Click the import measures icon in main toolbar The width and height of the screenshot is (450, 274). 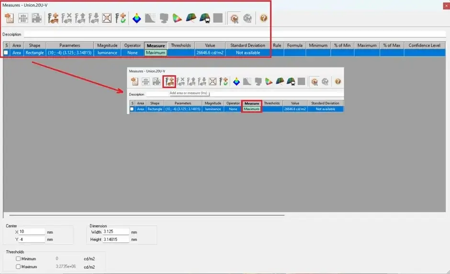pos(9,18)
